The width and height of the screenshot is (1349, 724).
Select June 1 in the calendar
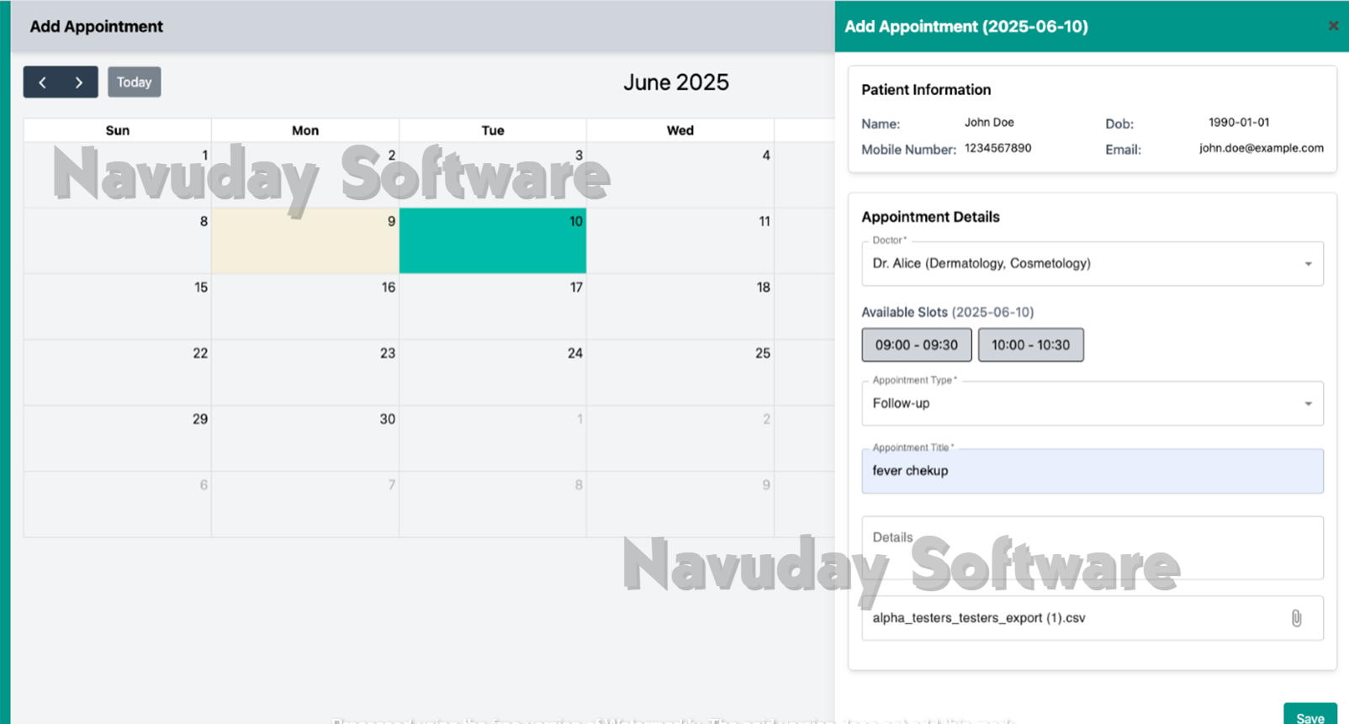click(x=118, y=175)
